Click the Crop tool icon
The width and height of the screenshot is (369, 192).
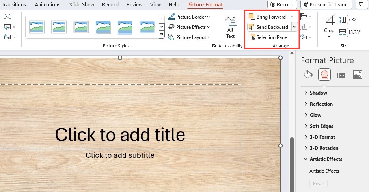(329, 20)
